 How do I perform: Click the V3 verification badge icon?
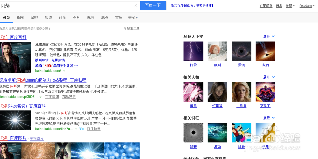81,129
